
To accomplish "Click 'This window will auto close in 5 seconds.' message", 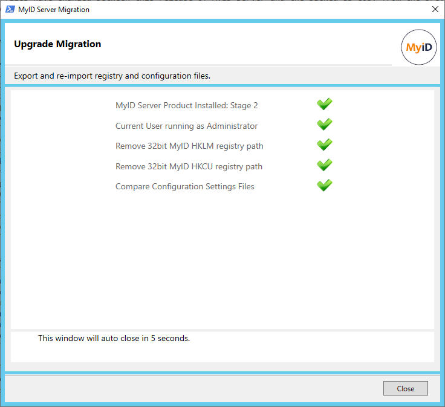I will [x=114, y=338].
